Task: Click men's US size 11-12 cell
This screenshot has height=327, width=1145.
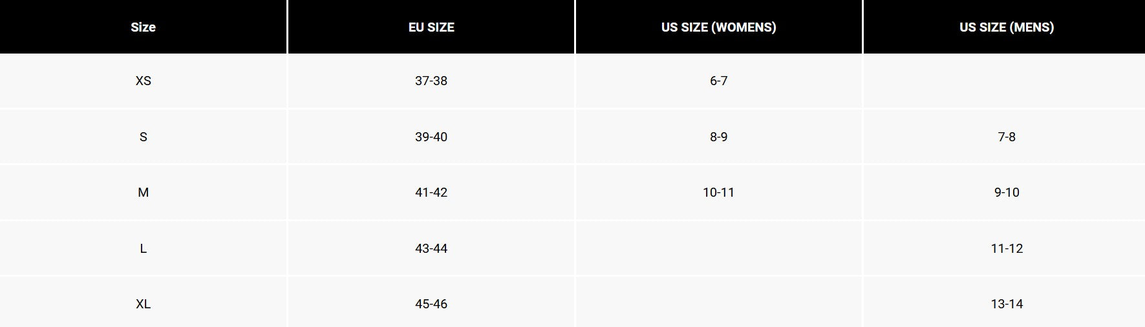Action: (1006, 248)
